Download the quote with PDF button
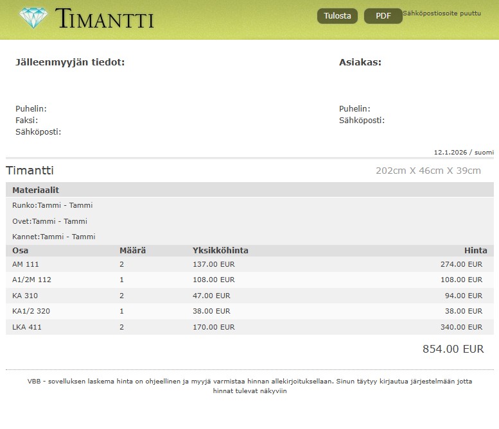 click(x=383, y=16)
